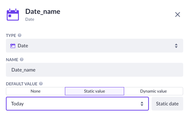
Task: Click the NAME section label
Action: 12,60
